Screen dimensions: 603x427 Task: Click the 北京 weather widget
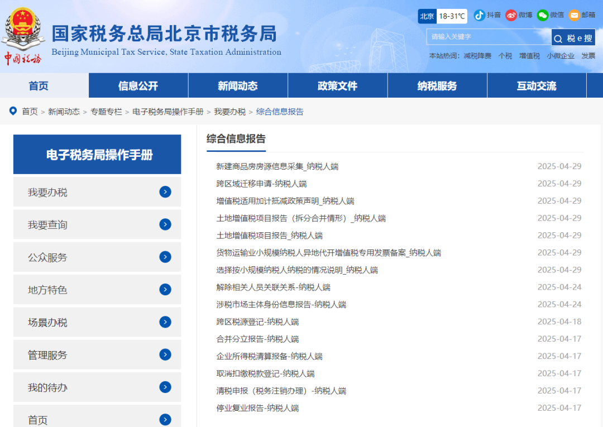point(443,16)
